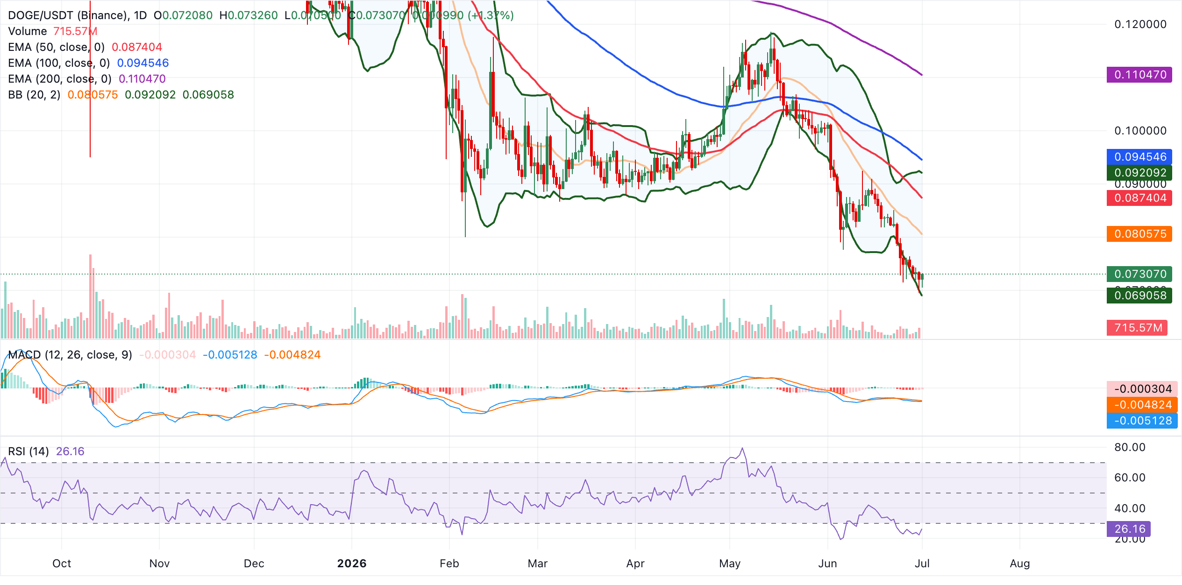Viewport: 1182px width, 585px height.
Task: Click the 0.120000 price scale tick
Action: pyautogui.click(x=1140, y=24)
